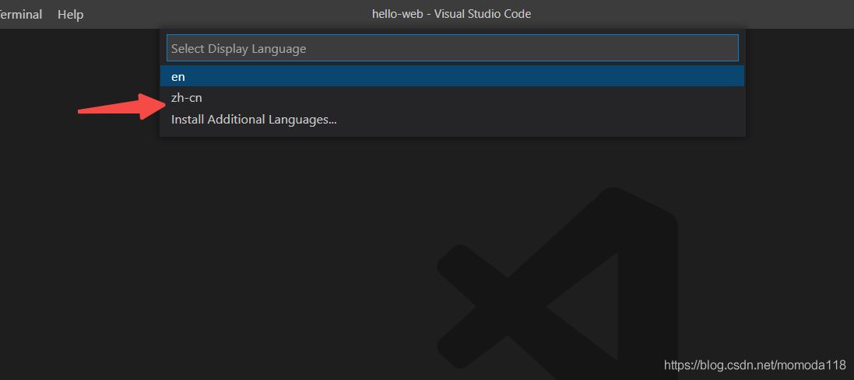Focus the Select Display Language input
Image resolution: width=854 pixels, height=380 pixels.
(x=452, y=48)
